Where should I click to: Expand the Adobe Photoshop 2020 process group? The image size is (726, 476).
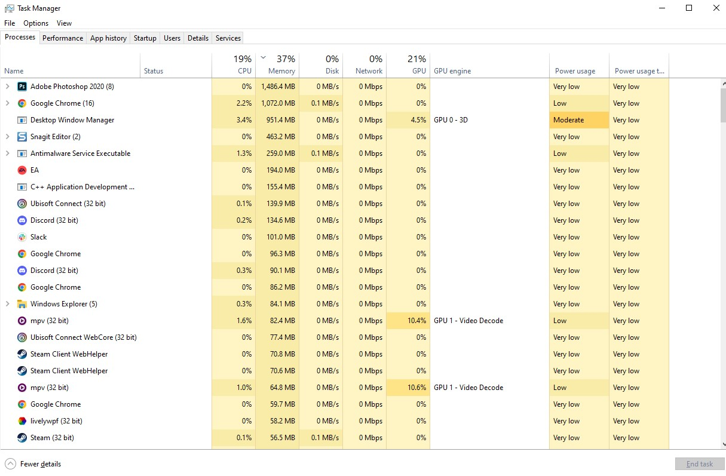pos(7,87)
